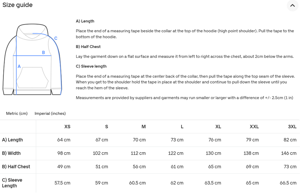Click the B) Half Chest instructions heading
The width and height of the screenshot is (300, 193).
88,47
